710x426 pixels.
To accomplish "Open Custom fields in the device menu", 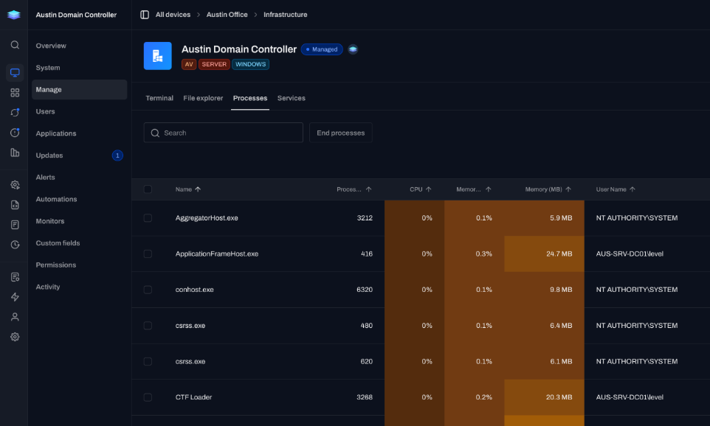I will click(x=79, y=243).
